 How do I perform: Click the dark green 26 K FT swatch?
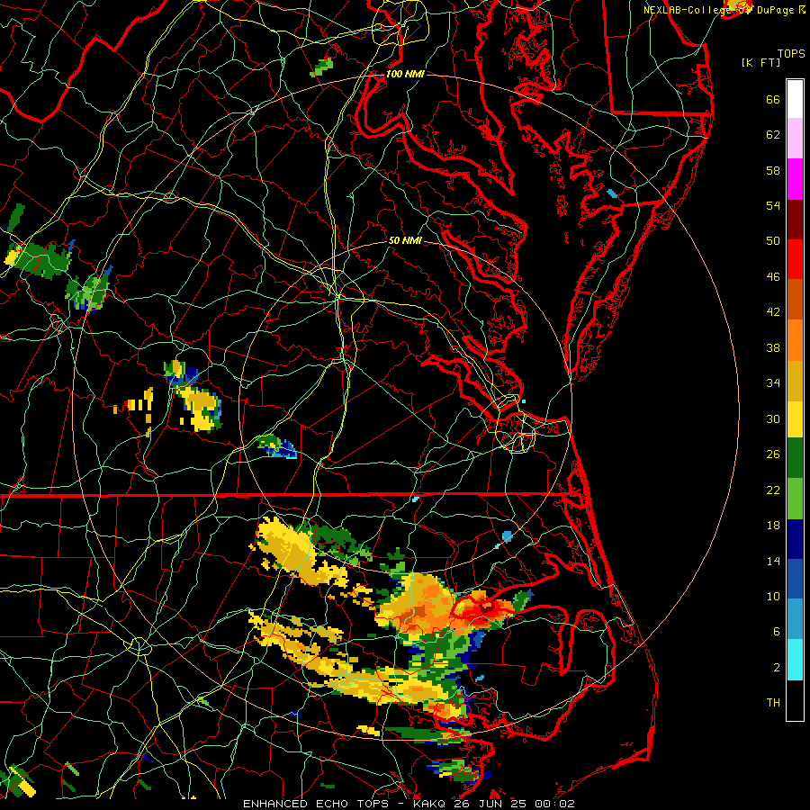(x=795, y=458)
